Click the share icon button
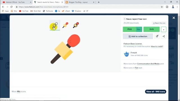 click(164, 36)
